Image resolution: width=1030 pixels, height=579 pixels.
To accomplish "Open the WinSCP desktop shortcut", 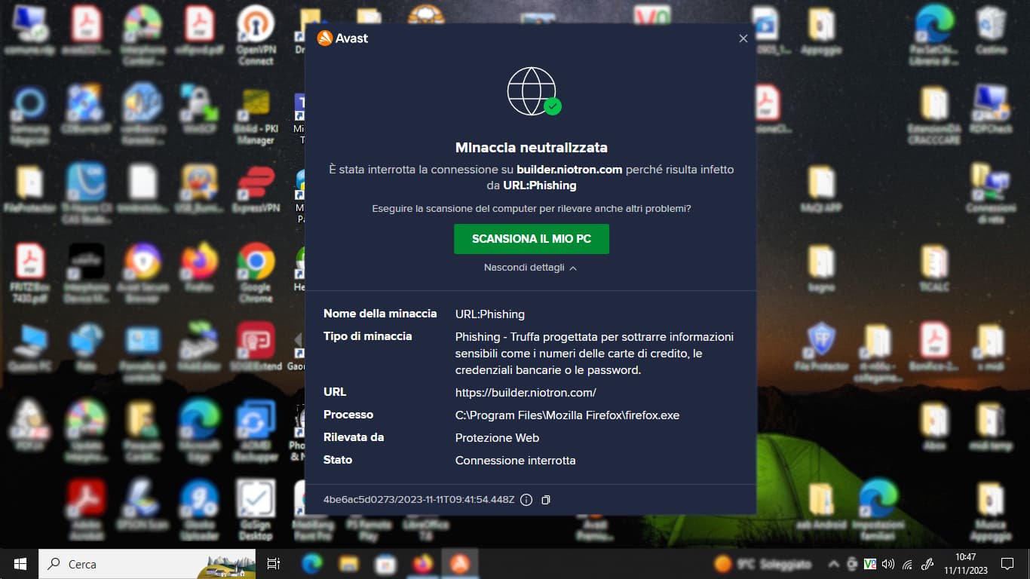I will click(199, 112).
